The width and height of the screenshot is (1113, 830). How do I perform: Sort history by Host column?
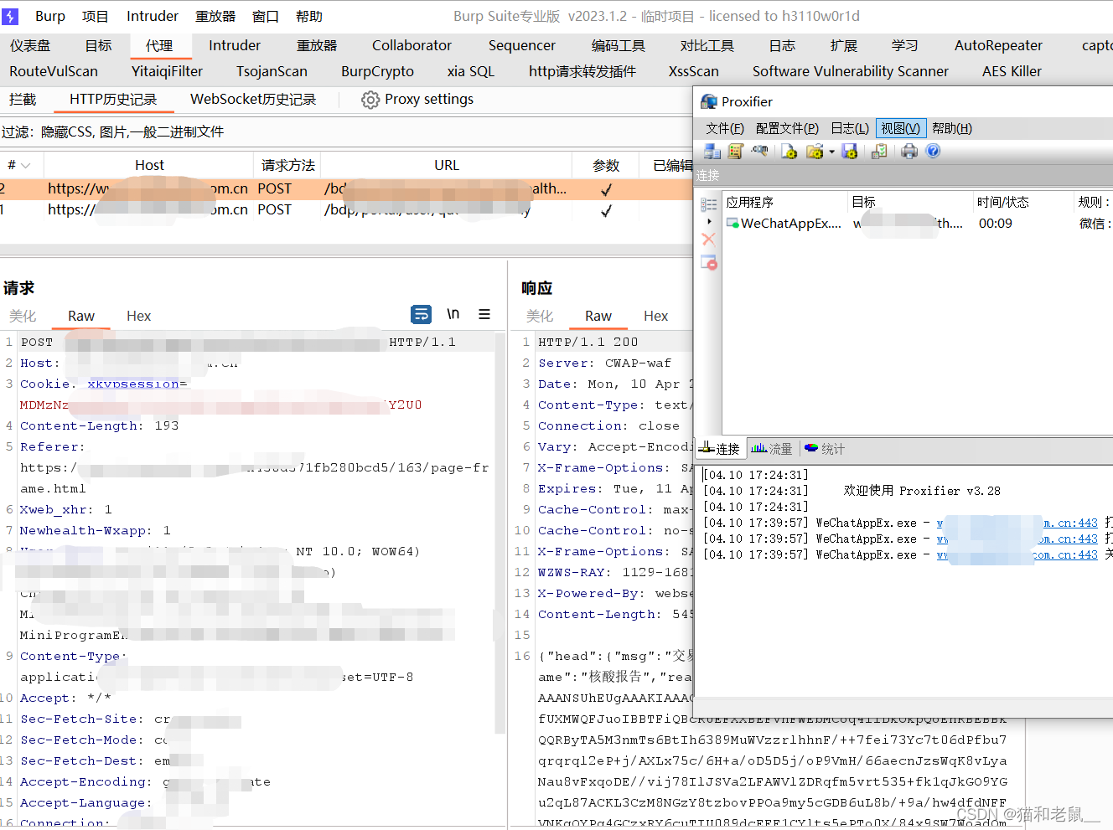(149, 165)
